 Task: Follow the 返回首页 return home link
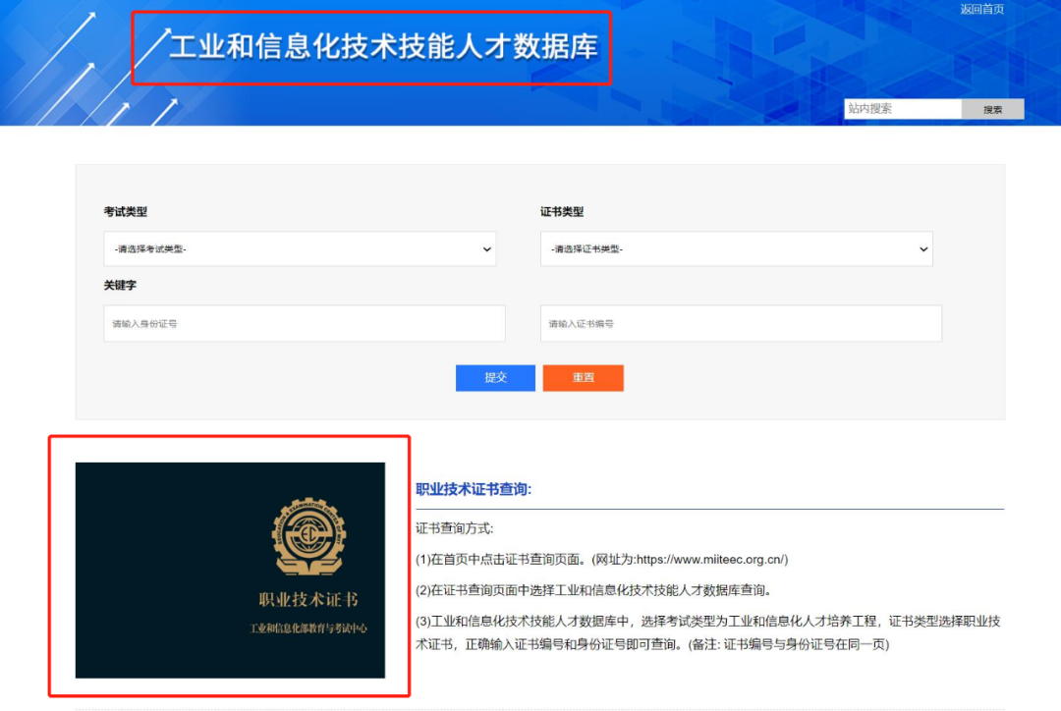[981, 9]
